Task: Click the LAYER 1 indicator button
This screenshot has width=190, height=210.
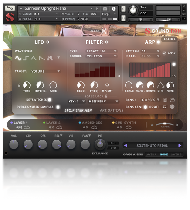Action: click(170, 39)
